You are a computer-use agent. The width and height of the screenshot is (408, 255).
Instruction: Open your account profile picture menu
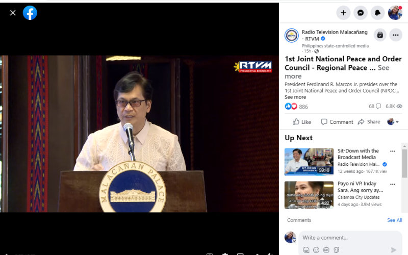[x=395, y=13]
